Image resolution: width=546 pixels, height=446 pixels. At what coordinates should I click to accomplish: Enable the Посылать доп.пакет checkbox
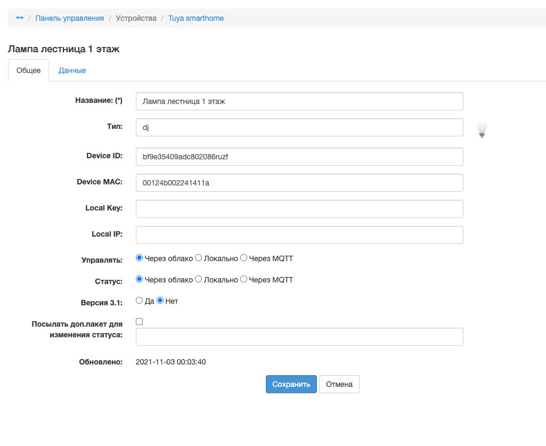pos(140,321)
